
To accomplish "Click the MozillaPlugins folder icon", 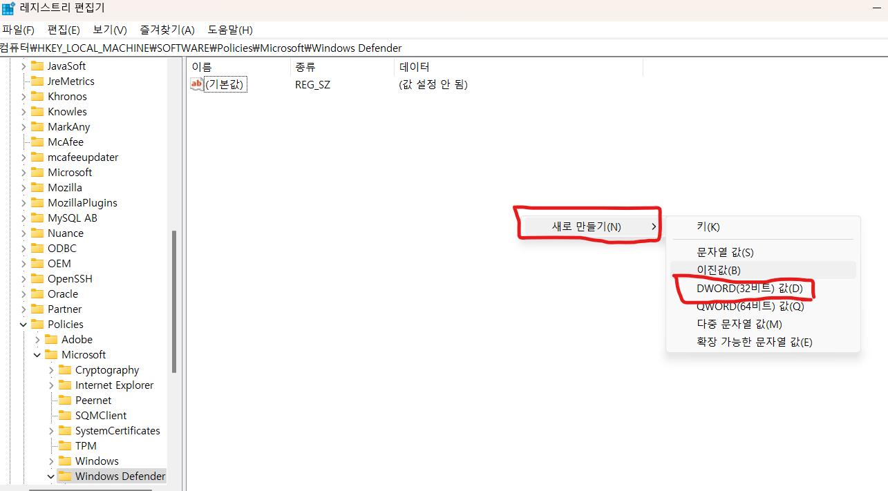I will coord(37,203).
